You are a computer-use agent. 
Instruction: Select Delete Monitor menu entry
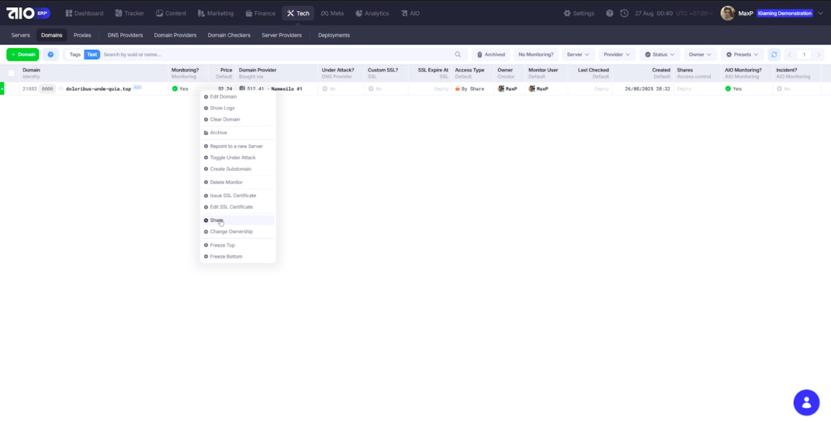(238, 182)
